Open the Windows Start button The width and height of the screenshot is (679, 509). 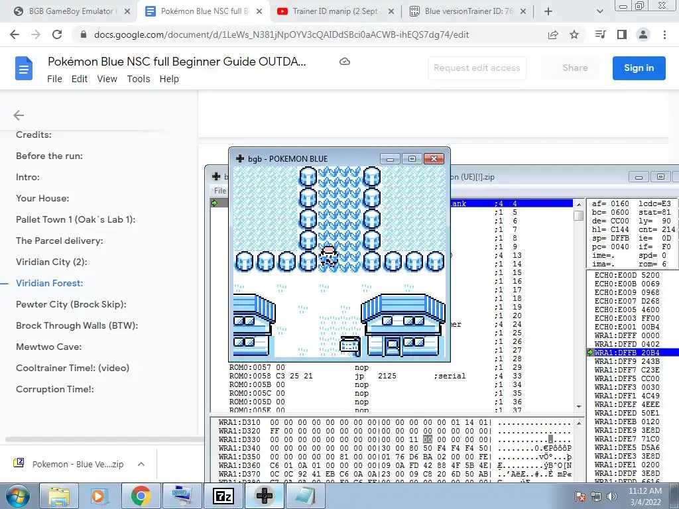[x=18, y=496]
